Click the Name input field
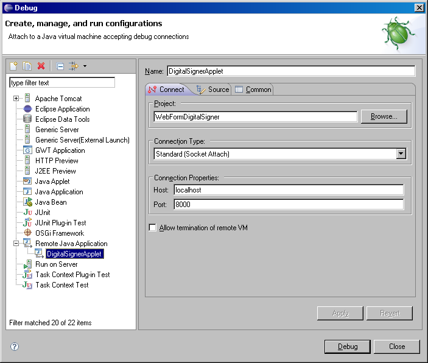Screen dimensions: 428x363 [291, 71]
